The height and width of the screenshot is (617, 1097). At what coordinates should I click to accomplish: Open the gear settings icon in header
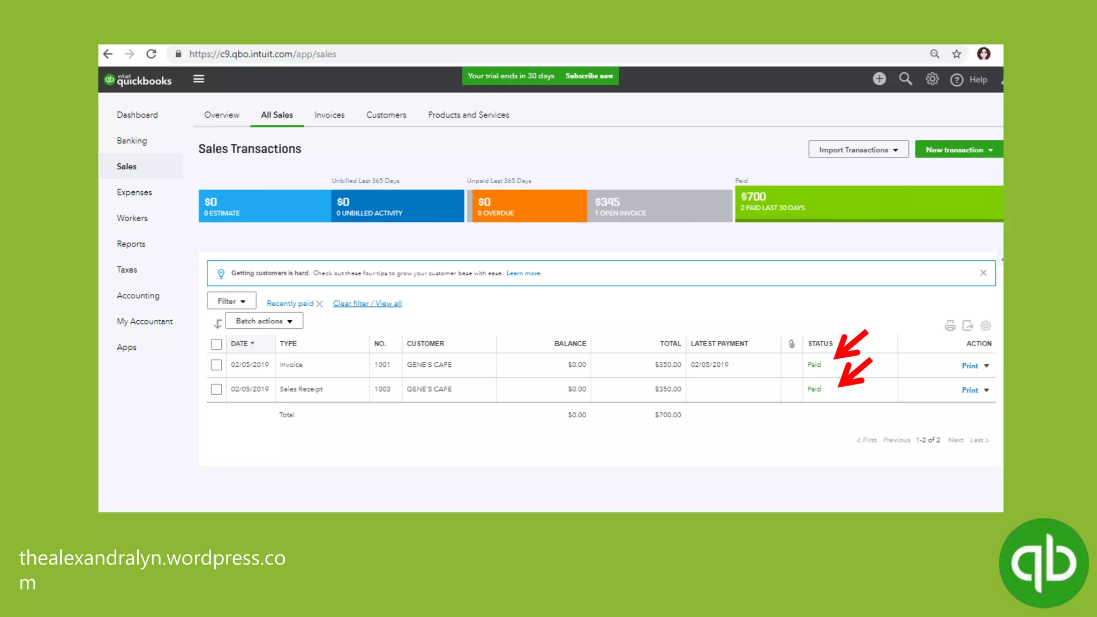pyautogui.click(x=932, y=79)
